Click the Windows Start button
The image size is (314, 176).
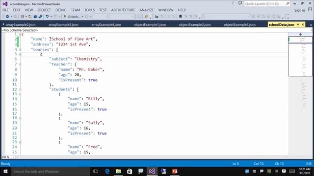pos(5,172)
